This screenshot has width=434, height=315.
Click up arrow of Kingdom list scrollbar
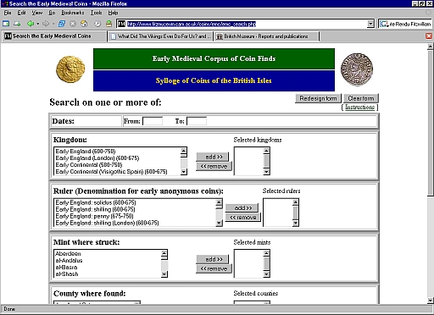pos(184,151)
